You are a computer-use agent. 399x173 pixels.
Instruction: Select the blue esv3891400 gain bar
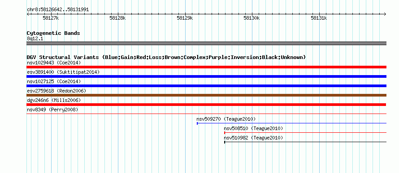(206, 76)
